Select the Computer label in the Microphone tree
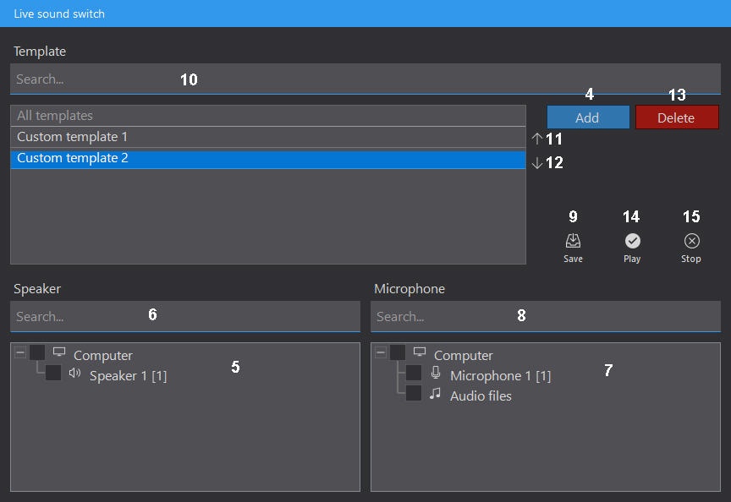731x502 pixels. point(464,355)
